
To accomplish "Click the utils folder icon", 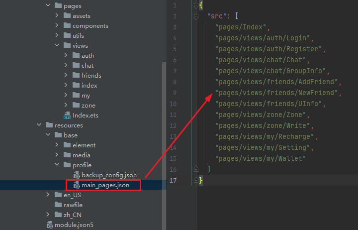I will 67,35.
